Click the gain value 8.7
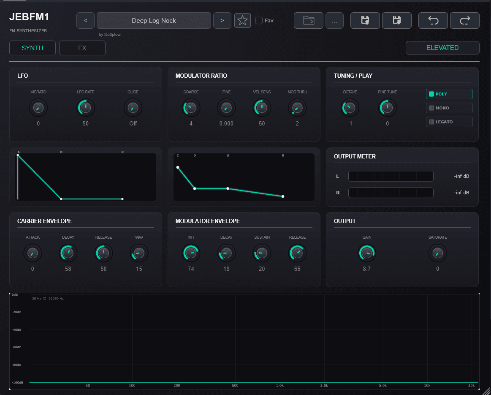Screen dimensions: 491x395 coord(367,269)
